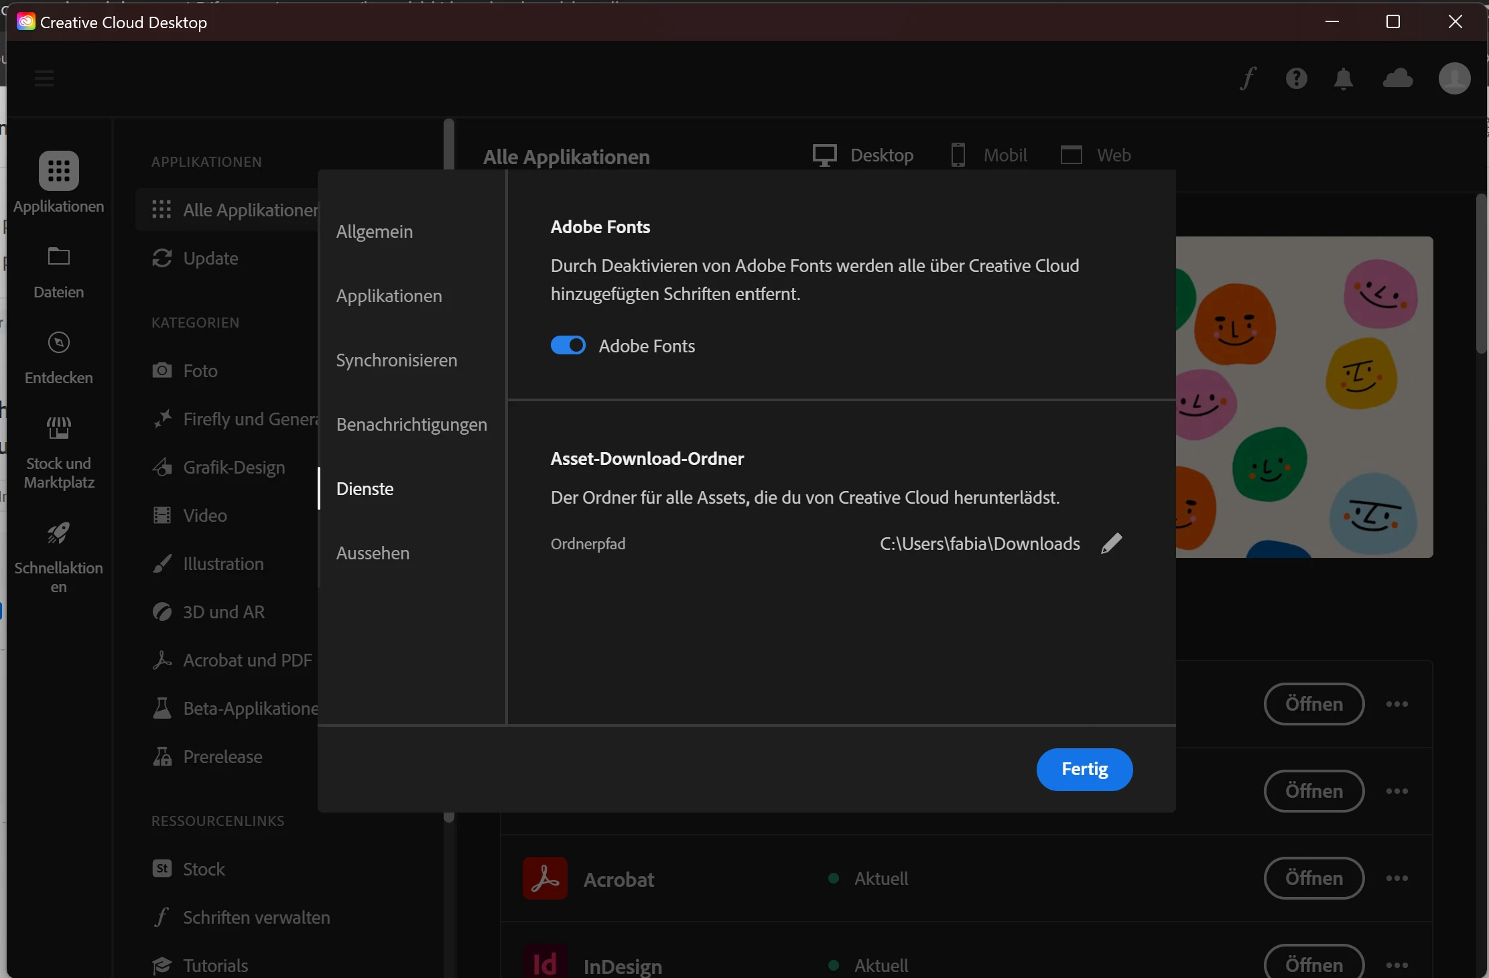Click the help question mark icon
The width and height of the screenshot is (1489, 978).
coord(1296,78)
